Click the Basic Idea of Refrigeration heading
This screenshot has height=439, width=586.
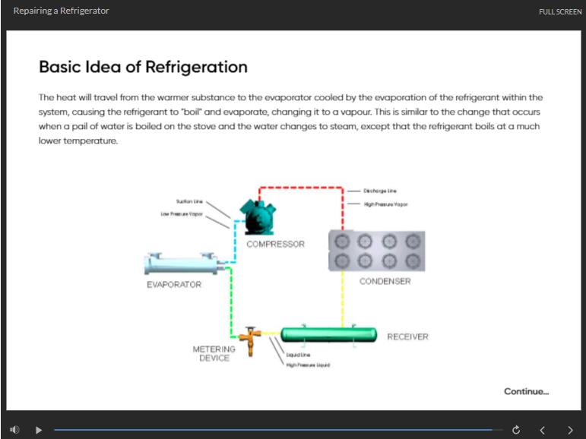coord(143,67)
